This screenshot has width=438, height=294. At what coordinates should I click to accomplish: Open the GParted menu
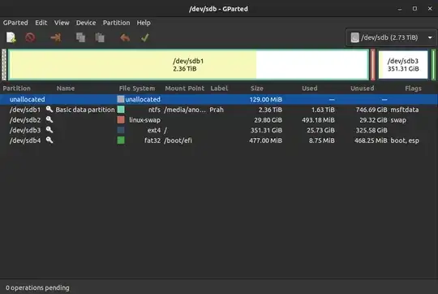(x=15, y=23)
